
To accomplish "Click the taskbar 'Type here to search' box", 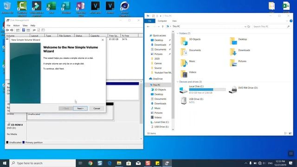I will pos(42,163).
